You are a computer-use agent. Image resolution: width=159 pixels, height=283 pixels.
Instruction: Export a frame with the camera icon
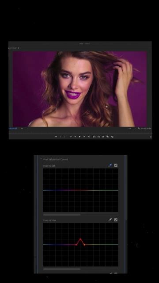coord(103,137)
